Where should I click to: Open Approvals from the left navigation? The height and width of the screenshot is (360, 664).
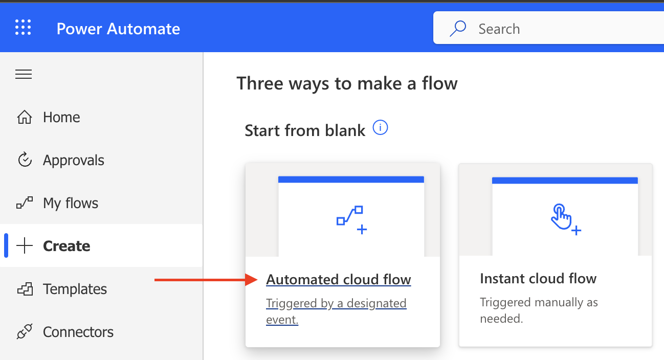click(x=74, y=160)
